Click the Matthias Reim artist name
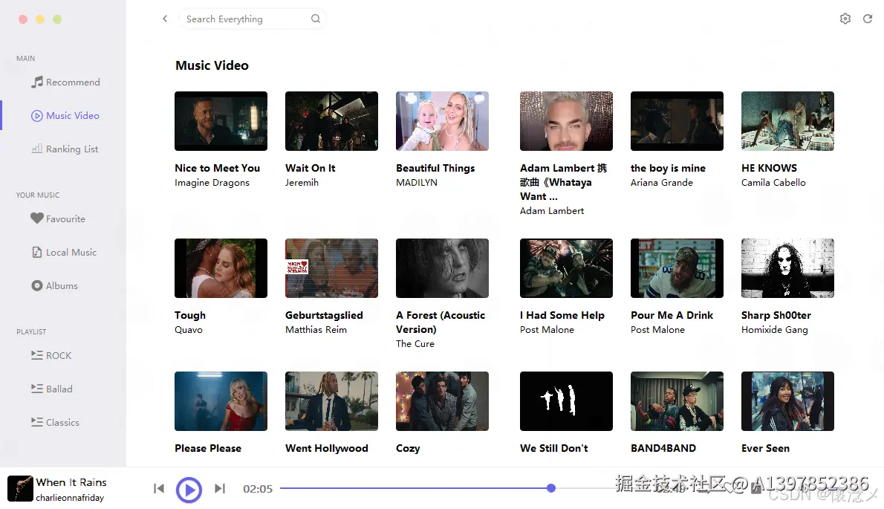This screenshot has height=509, width=884. 316,330
